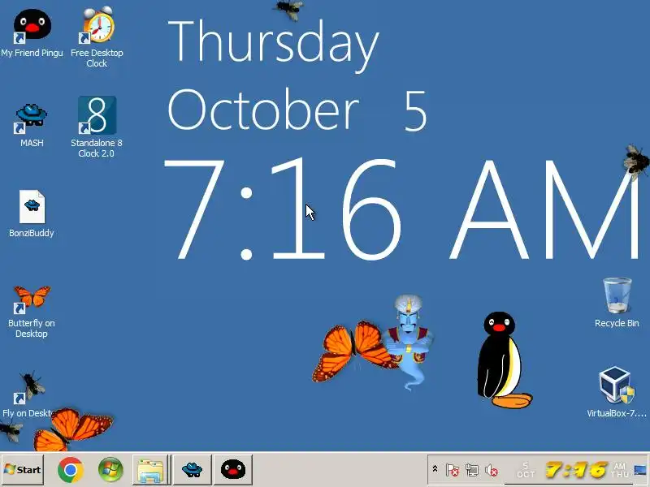This screenshot has width=650, height=487.
Task: Click the muted volume tray icon
Action: click(492, 470)
